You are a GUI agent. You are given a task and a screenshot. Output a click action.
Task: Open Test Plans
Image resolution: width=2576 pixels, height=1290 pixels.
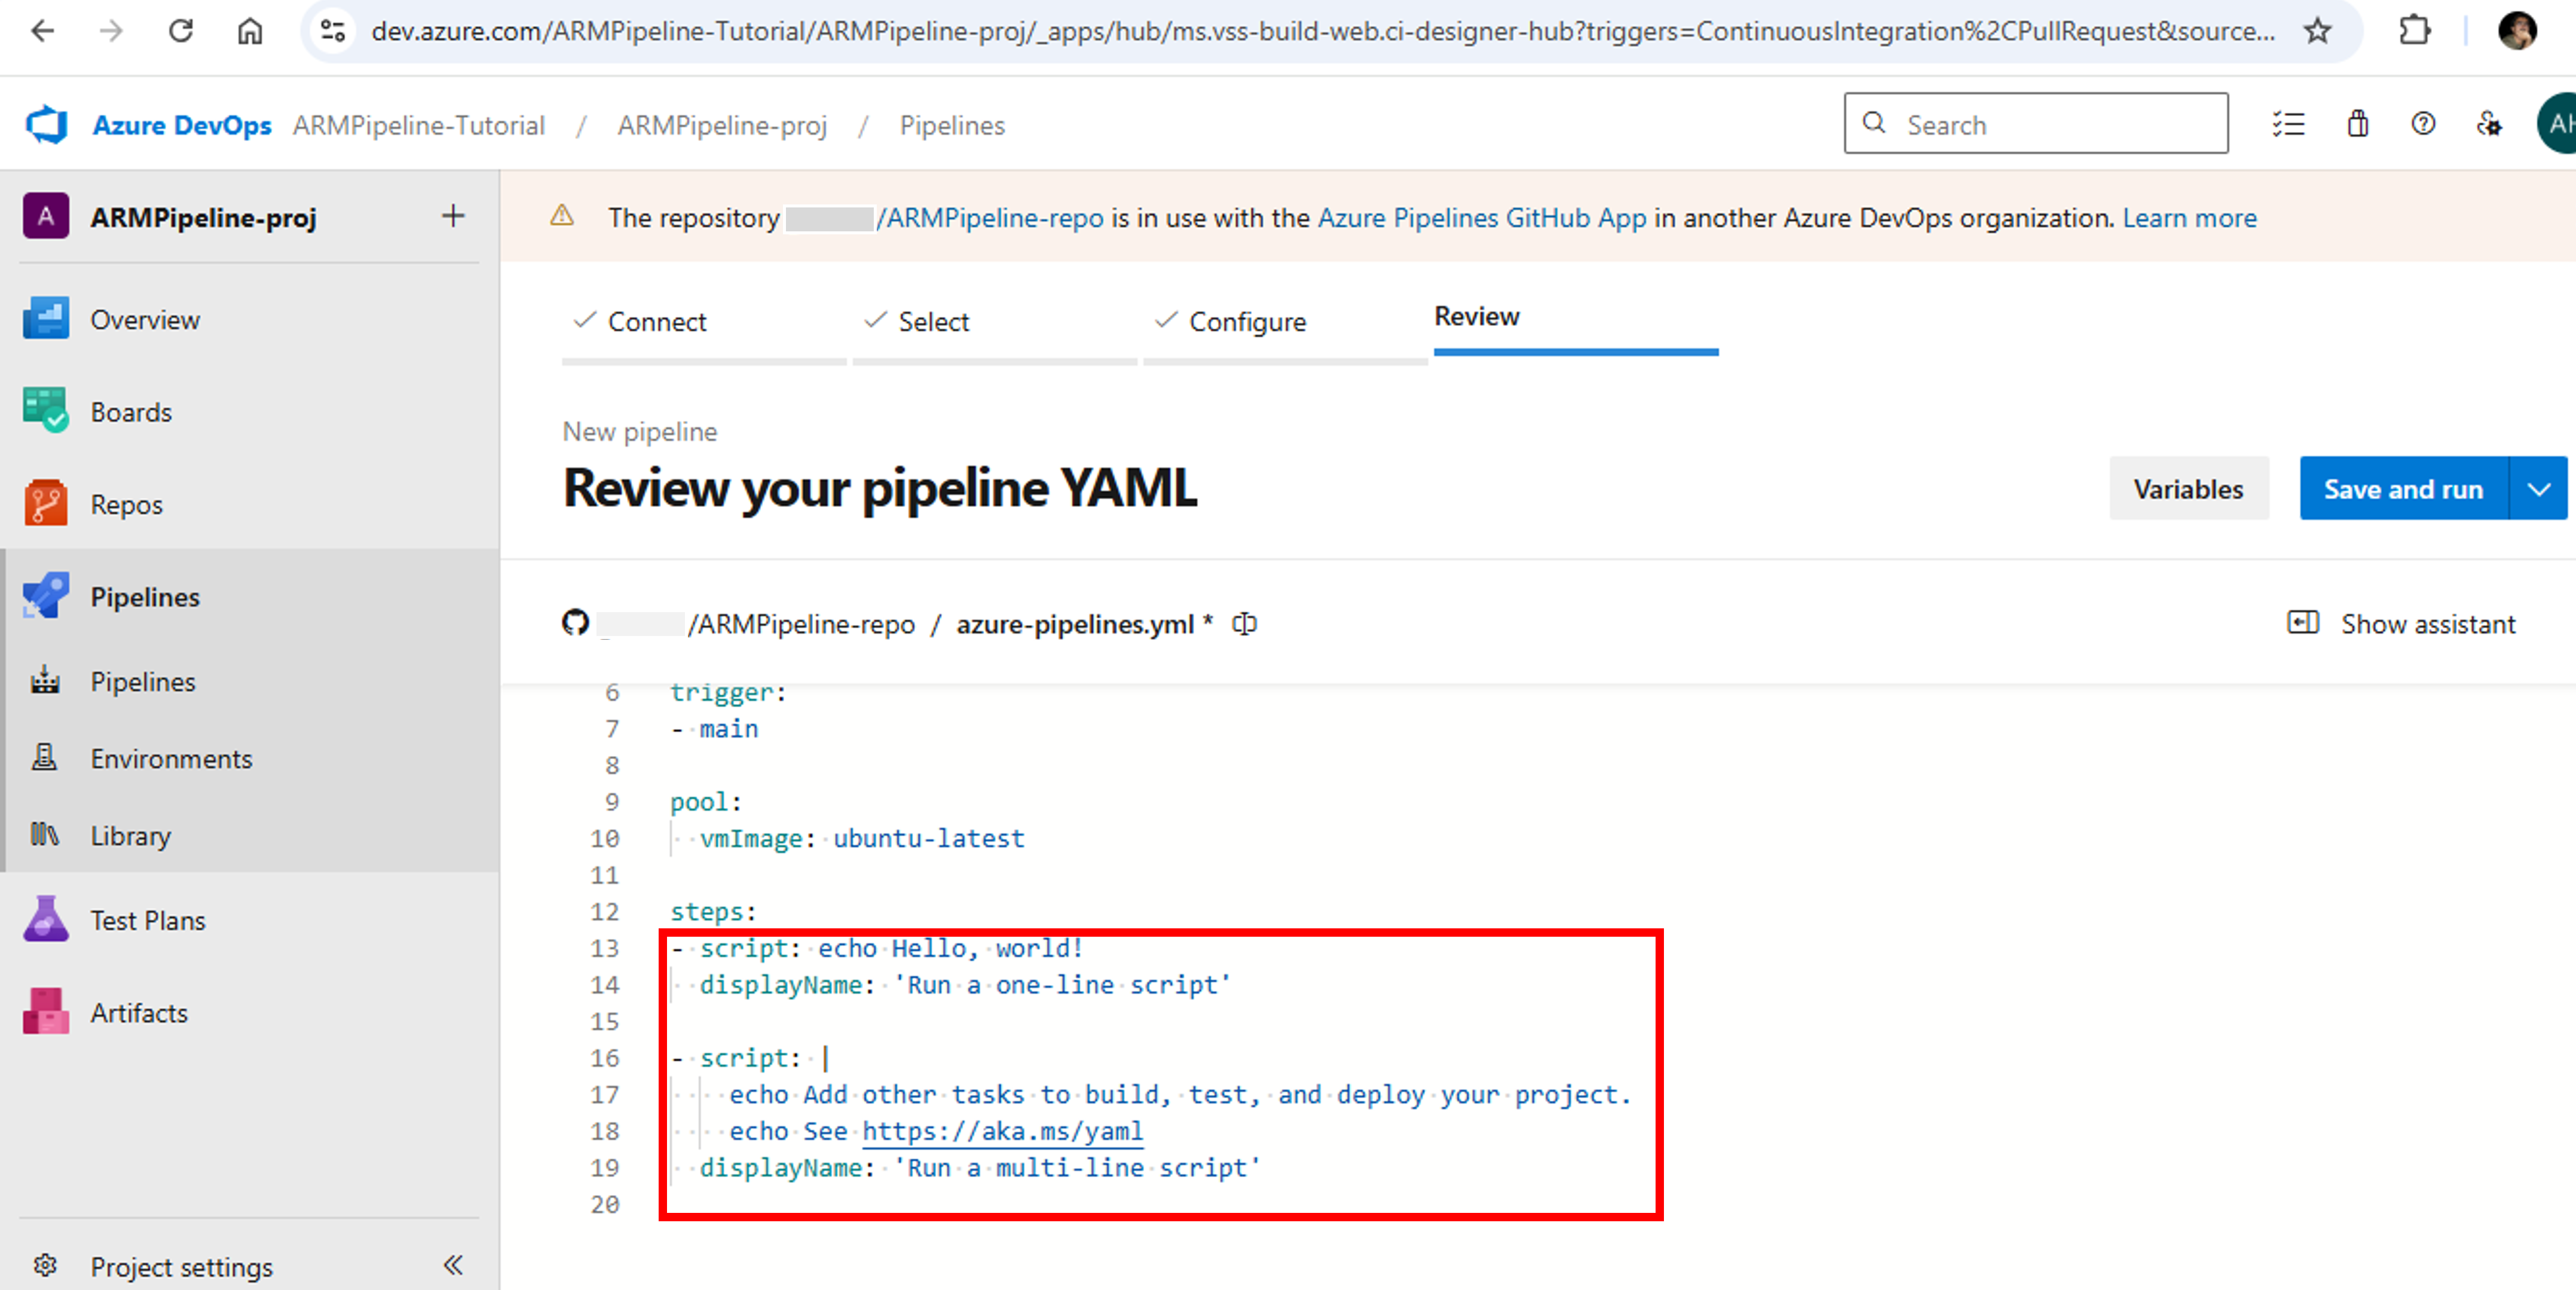[x=147, y=919]
